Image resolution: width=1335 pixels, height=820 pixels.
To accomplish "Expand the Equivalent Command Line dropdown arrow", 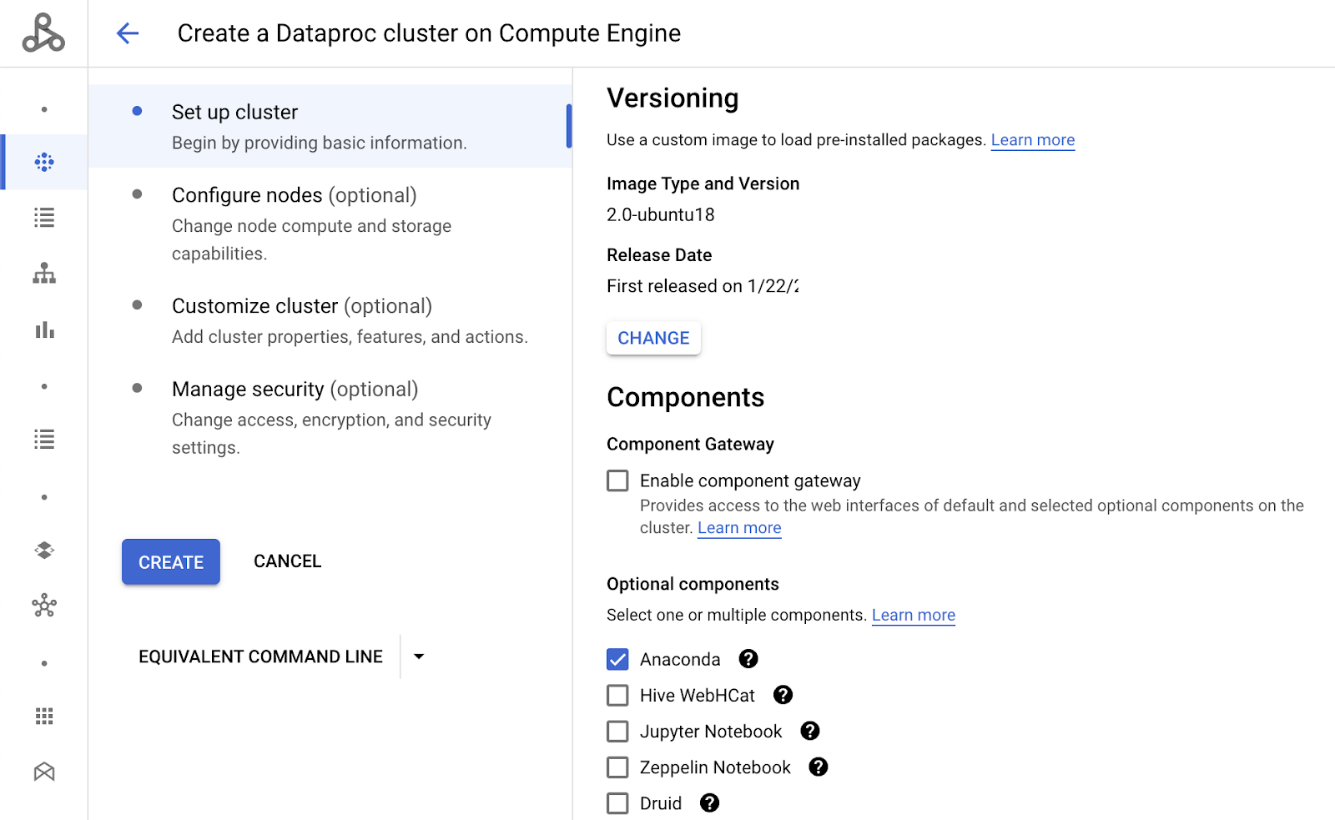I will click(x=419, y=657).
